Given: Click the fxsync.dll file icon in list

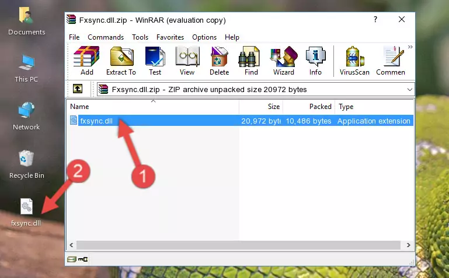Looking at the screenshot, I should 74,120.
